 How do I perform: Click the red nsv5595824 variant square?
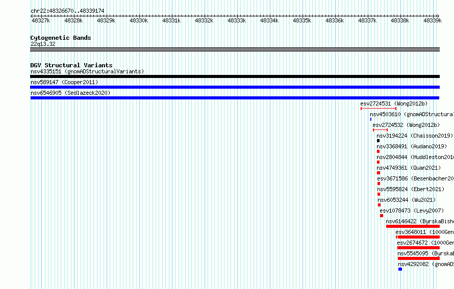tap(379, 194)
